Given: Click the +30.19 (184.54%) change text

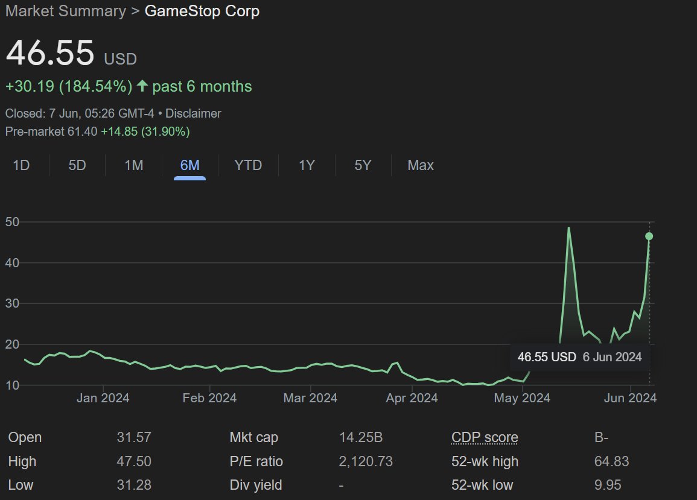Looking at the screenshot, I should (69, 86).
